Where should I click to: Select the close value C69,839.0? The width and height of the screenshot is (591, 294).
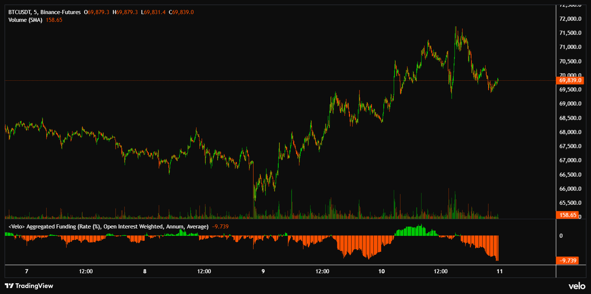181,12
